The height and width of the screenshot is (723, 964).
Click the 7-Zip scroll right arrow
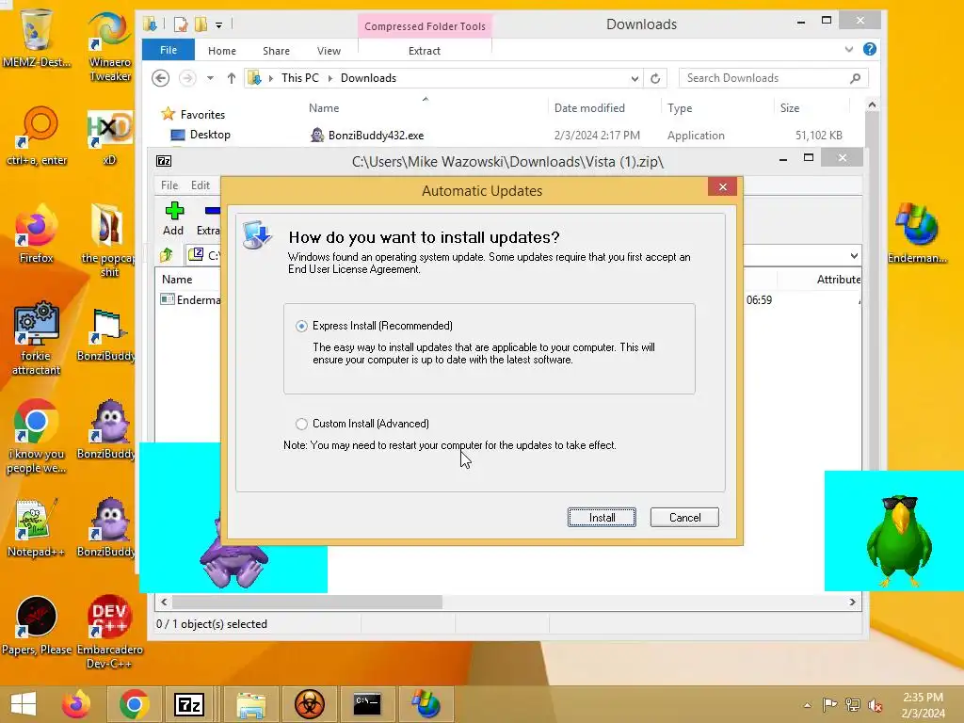click(x=852, y=602)
